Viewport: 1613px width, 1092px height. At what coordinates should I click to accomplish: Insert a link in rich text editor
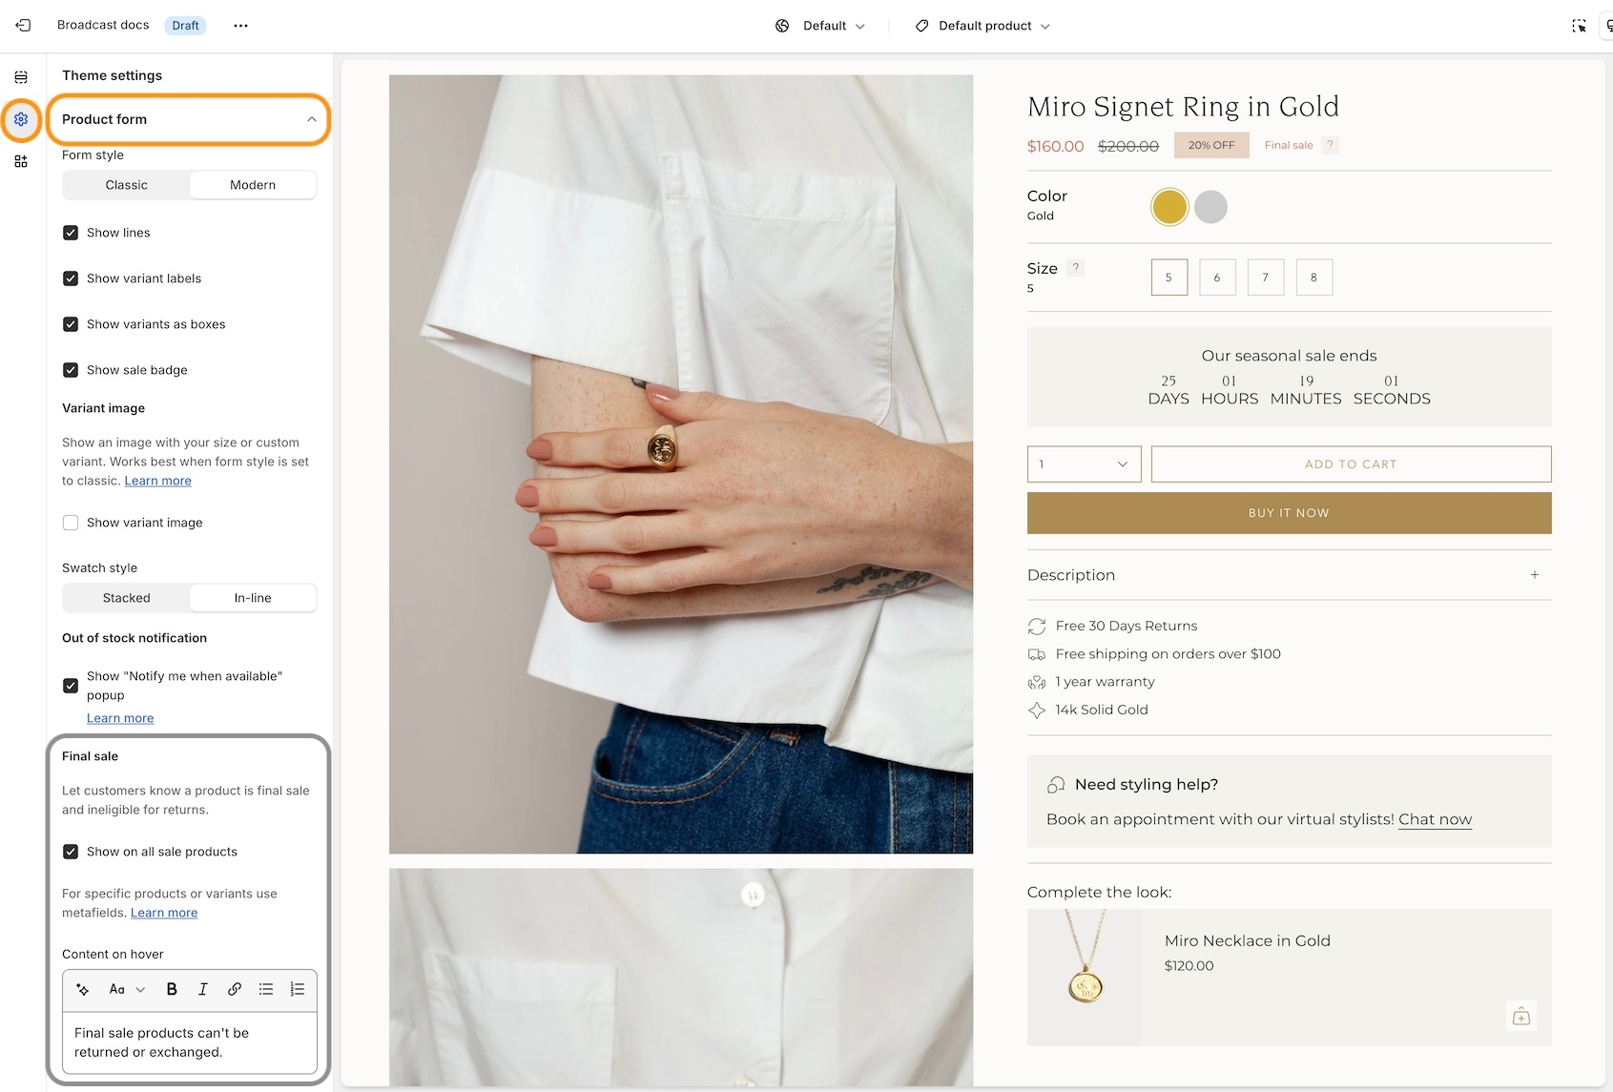pos(235,989)
